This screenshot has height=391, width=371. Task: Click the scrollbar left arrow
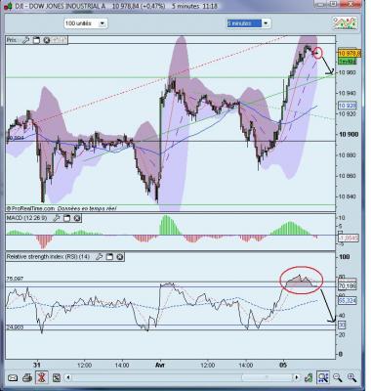(x=68, y=377)
